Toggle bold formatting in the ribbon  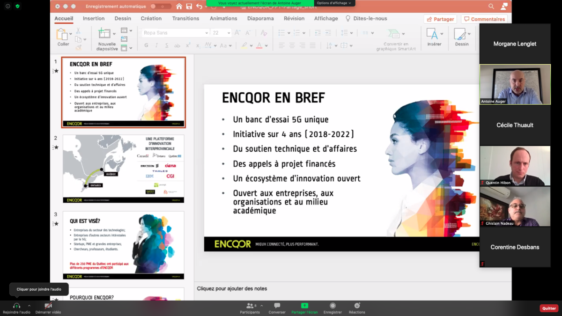(x=146, y=45)
